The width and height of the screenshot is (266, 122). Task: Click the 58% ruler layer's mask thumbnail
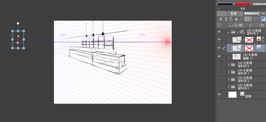249,40
